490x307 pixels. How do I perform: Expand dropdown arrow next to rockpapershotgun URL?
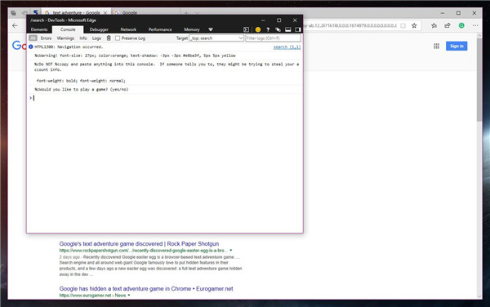(x=231, y=251)
